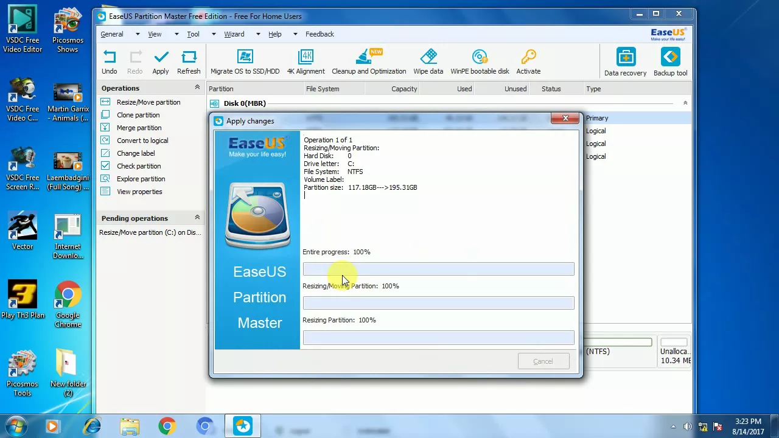Click the Undo toolbar icon
This screenshot has width=779, height=438.
click(110, 63)
